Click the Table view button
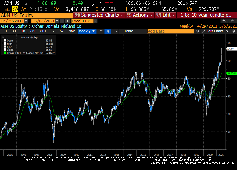This screenshot has width=237, height=170. pos(129,31)
